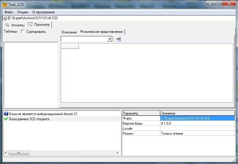Click the file path icon beside the path field

click(5, 18)
